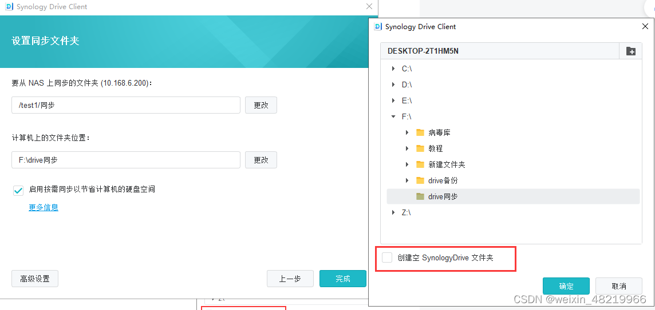Click Synology Drive logo in folder picker title

pyautogui.click(x=378, y=27)
